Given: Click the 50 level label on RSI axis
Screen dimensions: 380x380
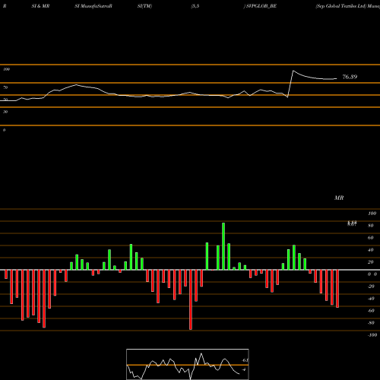Looking at the screenshot, I should point(5,100).
